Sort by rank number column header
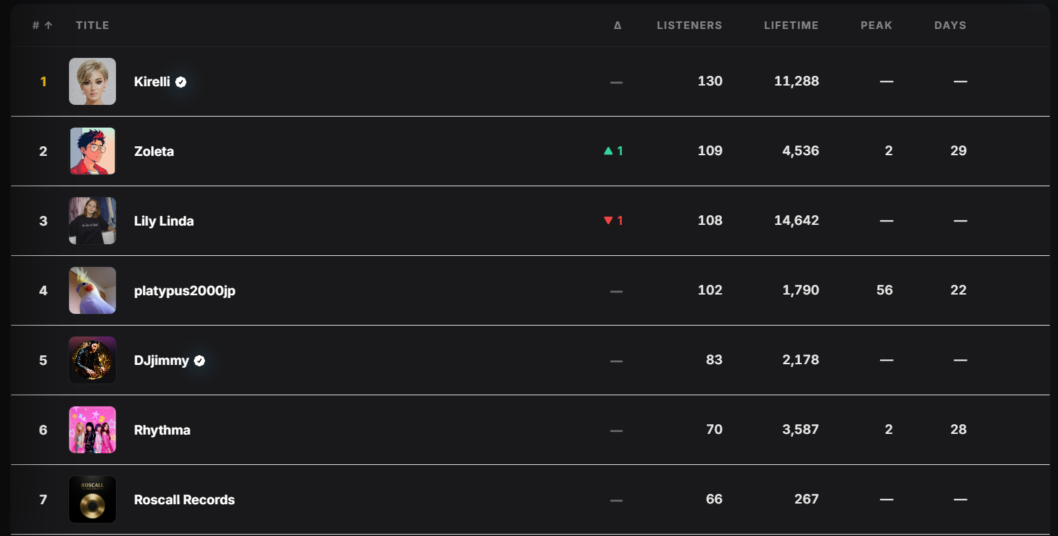Image resolution: width=1058 pixels, height=536 pixels. (42, 26)
